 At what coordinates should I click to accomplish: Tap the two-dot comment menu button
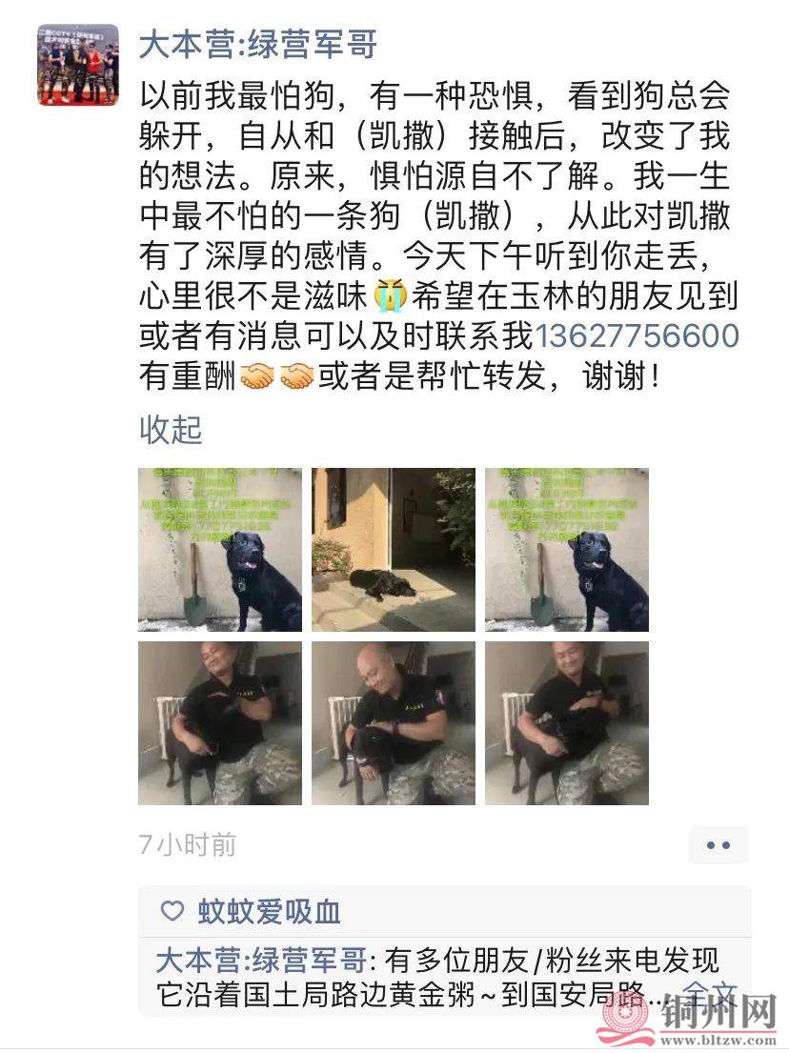(x=718, y=845)
